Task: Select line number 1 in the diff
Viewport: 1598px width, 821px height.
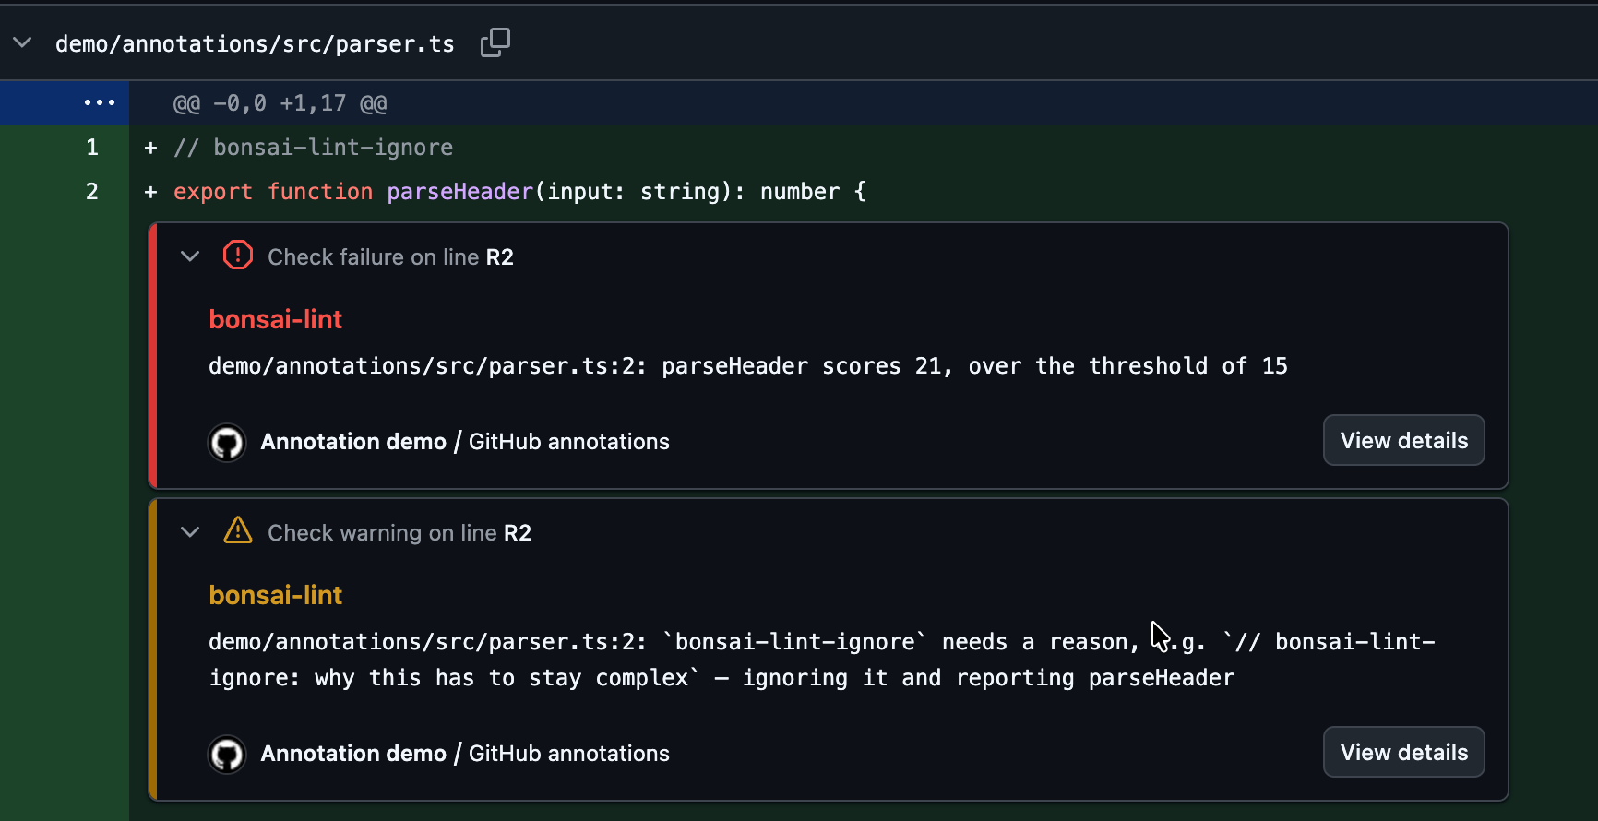Action: (92, 147)
